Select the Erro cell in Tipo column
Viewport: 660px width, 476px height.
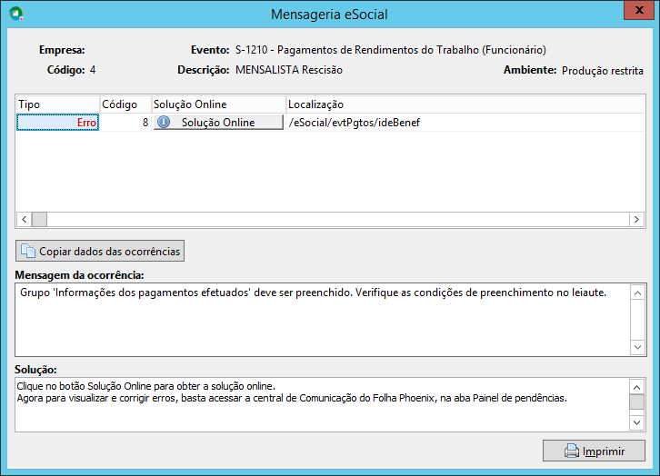57,123
